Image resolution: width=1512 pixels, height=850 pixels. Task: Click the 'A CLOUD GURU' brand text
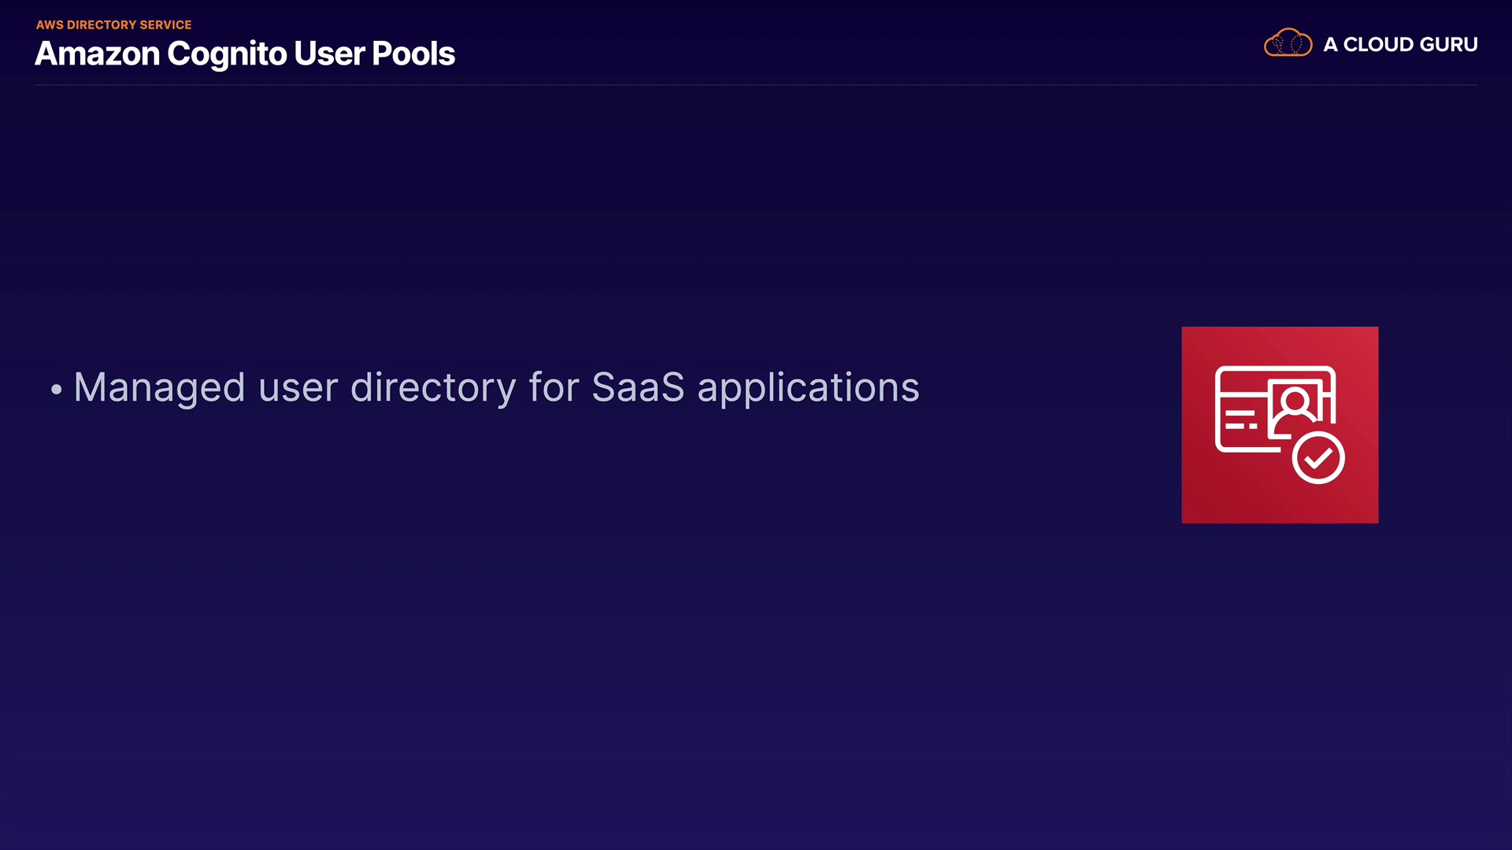(x=1400, y=45)
